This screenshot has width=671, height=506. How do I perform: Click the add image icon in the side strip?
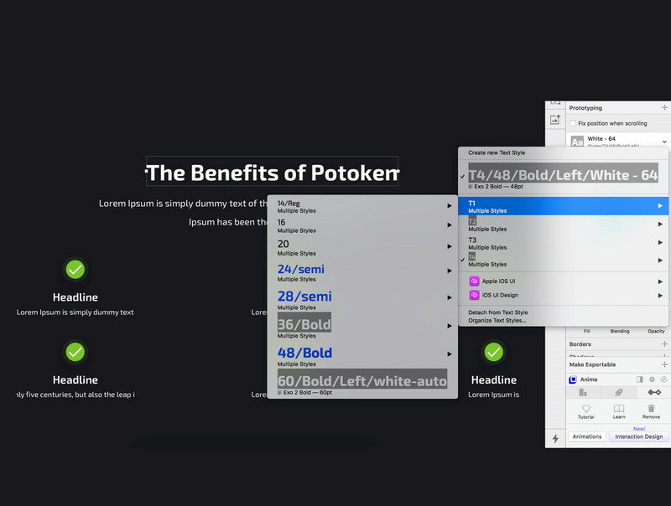click(x=555, y=120)
